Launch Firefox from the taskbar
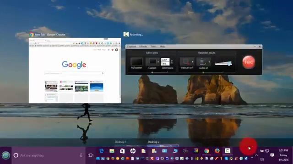 point(217,151)
